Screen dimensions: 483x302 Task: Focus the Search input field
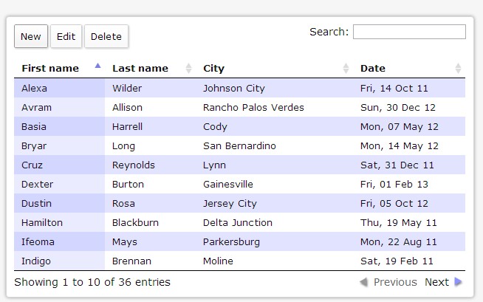coord(409,32)
